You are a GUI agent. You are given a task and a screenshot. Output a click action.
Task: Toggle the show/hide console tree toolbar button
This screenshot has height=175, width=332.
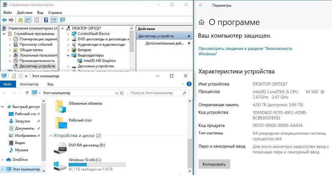tap(27, 20)
